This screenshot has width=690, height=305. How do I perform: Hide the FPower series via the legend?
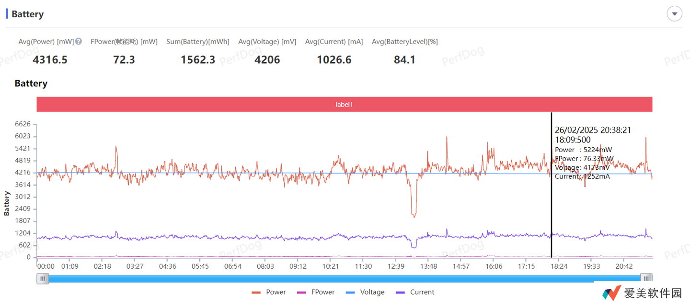coord(316,292)
